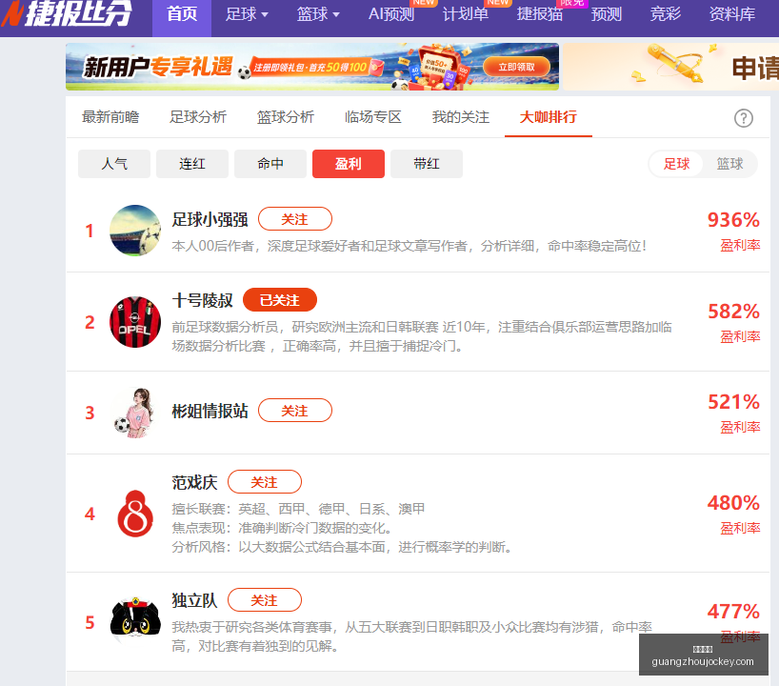This screenshot has height=686, width=779.
Task: Open 十号陵叔 profile name
Action: (x=202, y=300)
